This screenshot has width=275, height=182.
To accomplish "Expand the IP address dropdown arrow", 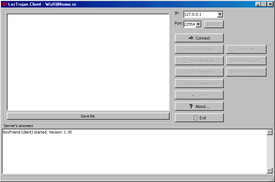I will 220,15.
